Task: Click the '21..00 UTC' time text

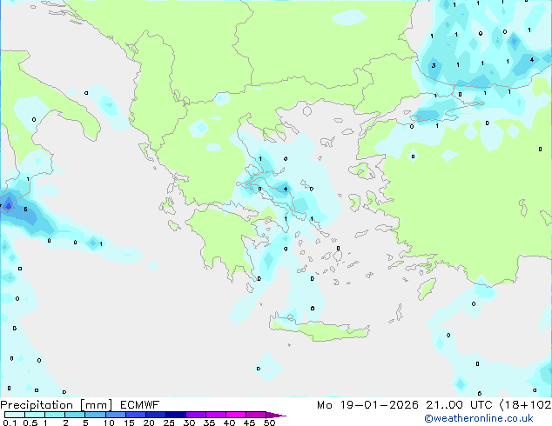Action: pos(459,405)
